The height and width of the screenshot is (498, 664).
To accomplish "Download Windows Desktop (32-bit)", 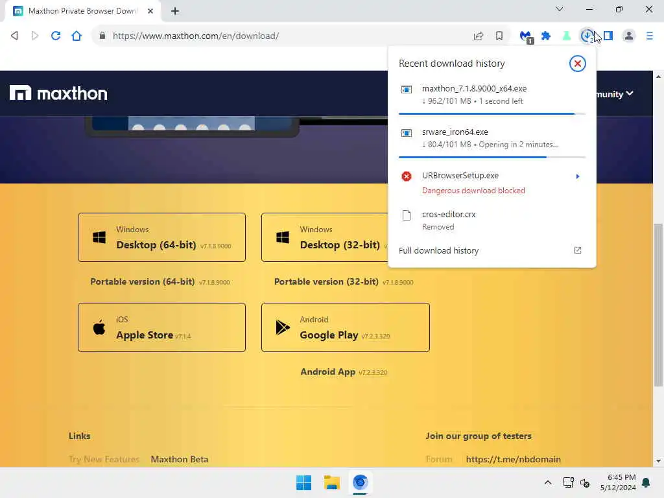I will tap(325, 237).
